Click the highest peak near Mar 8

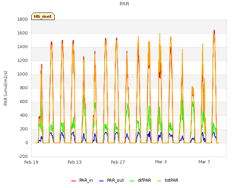click(214, 31)
